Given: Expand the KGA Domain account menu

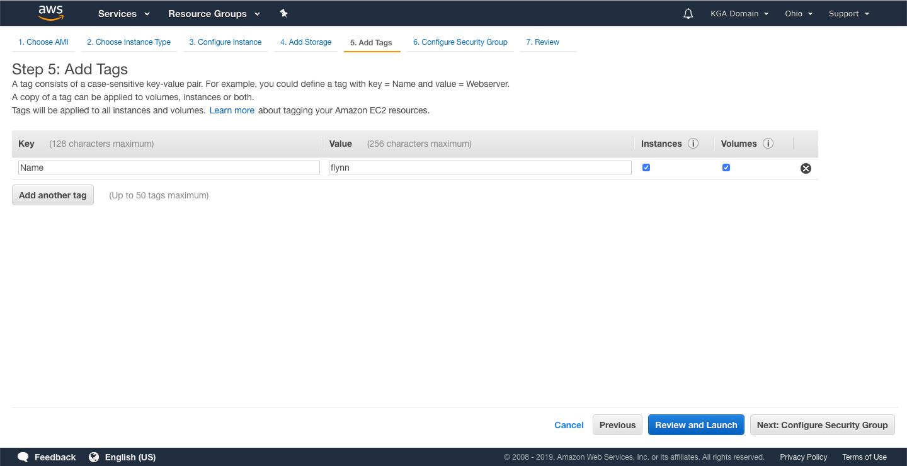Looking at the screenshot, I should point(739,13).
